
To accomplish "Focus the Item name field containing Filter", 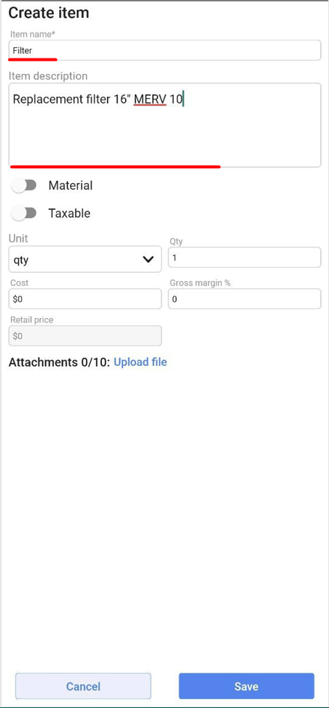I will [x=165, y=50].
